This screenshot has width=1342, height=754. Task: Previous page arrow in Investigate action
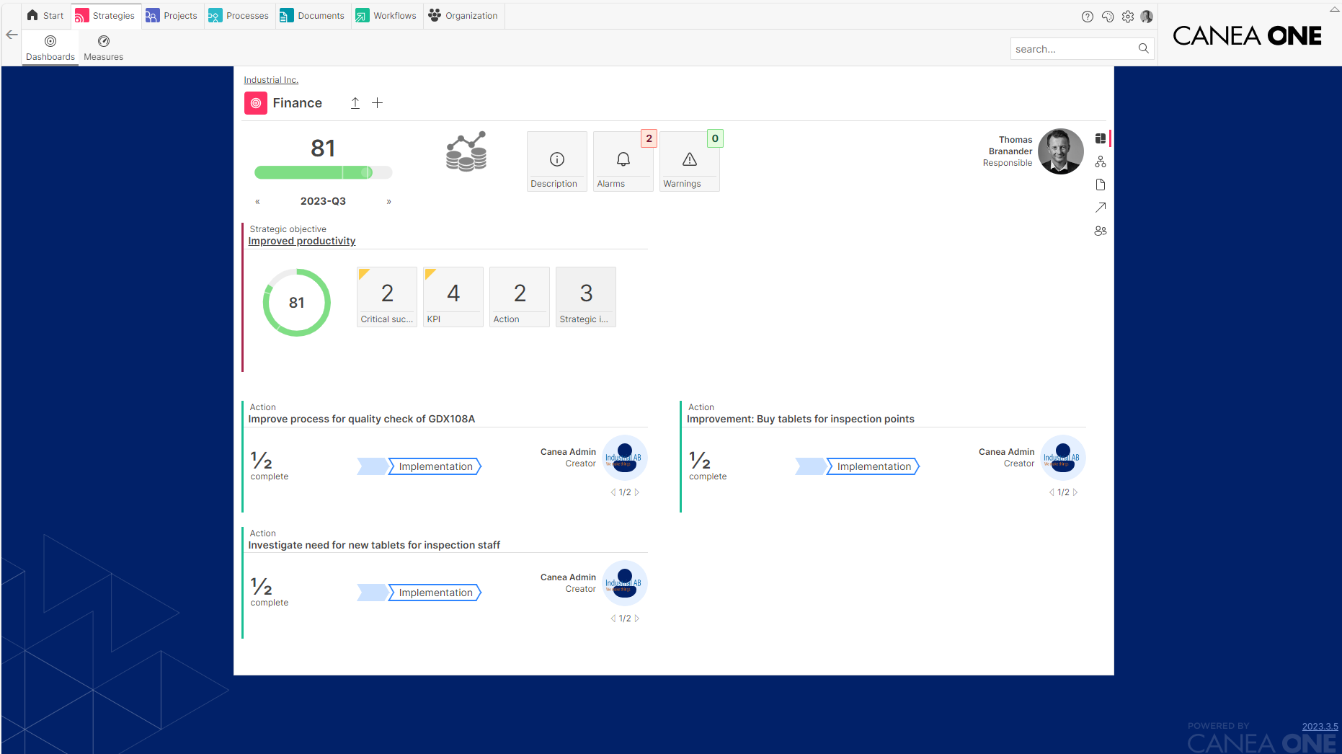tap(613, 618)
